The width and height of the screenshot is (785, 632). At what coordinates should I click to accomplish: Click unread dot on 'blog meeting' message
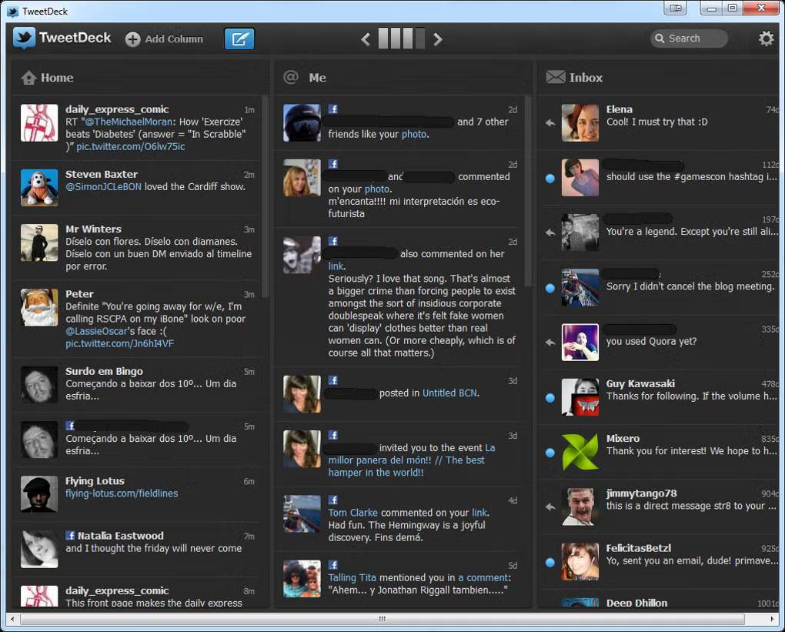550,288
